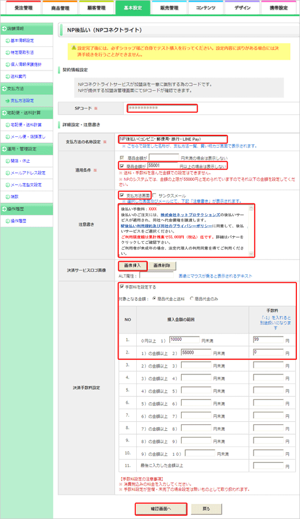
Task: Select 支払方法設定 sidebar item
Action: point(22,100)
